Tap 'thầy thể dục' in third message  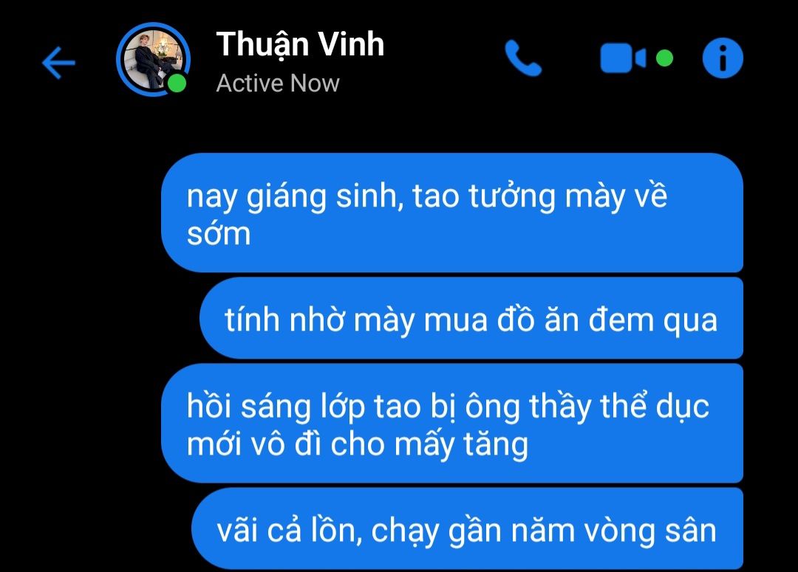click(619, 407)
